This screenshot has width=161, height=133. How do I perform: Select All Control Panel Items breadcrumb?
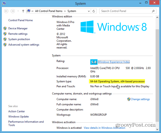49,11
